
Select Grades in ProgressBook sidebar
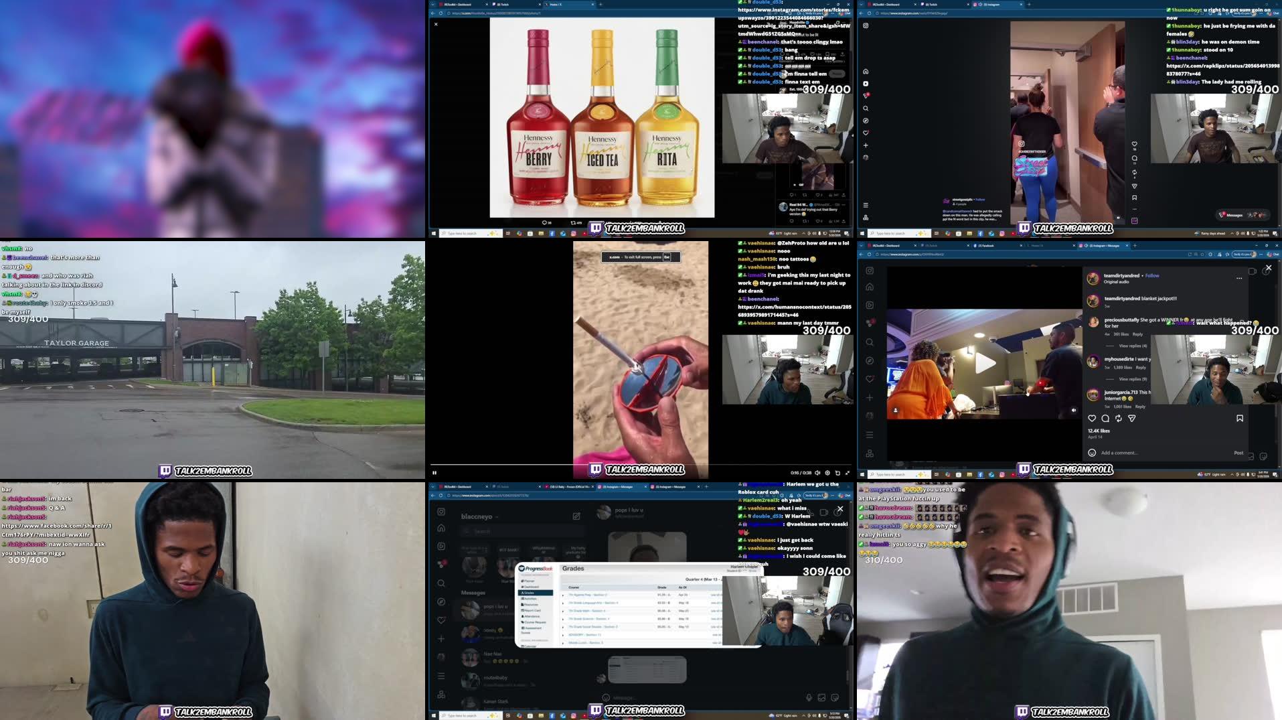[537, 593]
